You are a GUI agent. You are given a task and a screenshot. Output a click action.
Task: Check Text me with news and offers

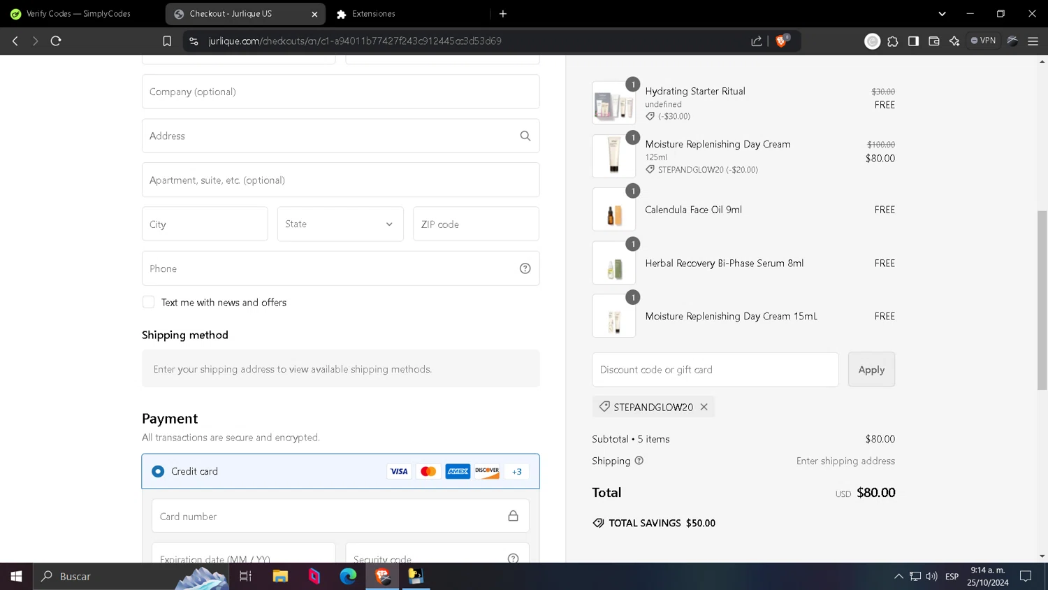[x=148, y=302]
